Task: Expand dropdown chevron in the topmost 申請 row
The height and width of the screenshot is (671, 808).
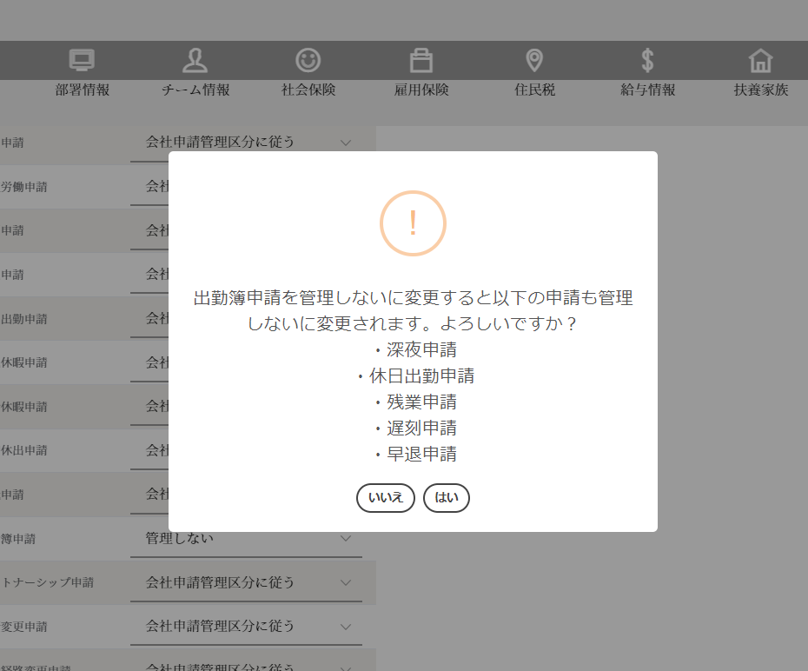Action: pyautogui.click(x=346, y=142)
